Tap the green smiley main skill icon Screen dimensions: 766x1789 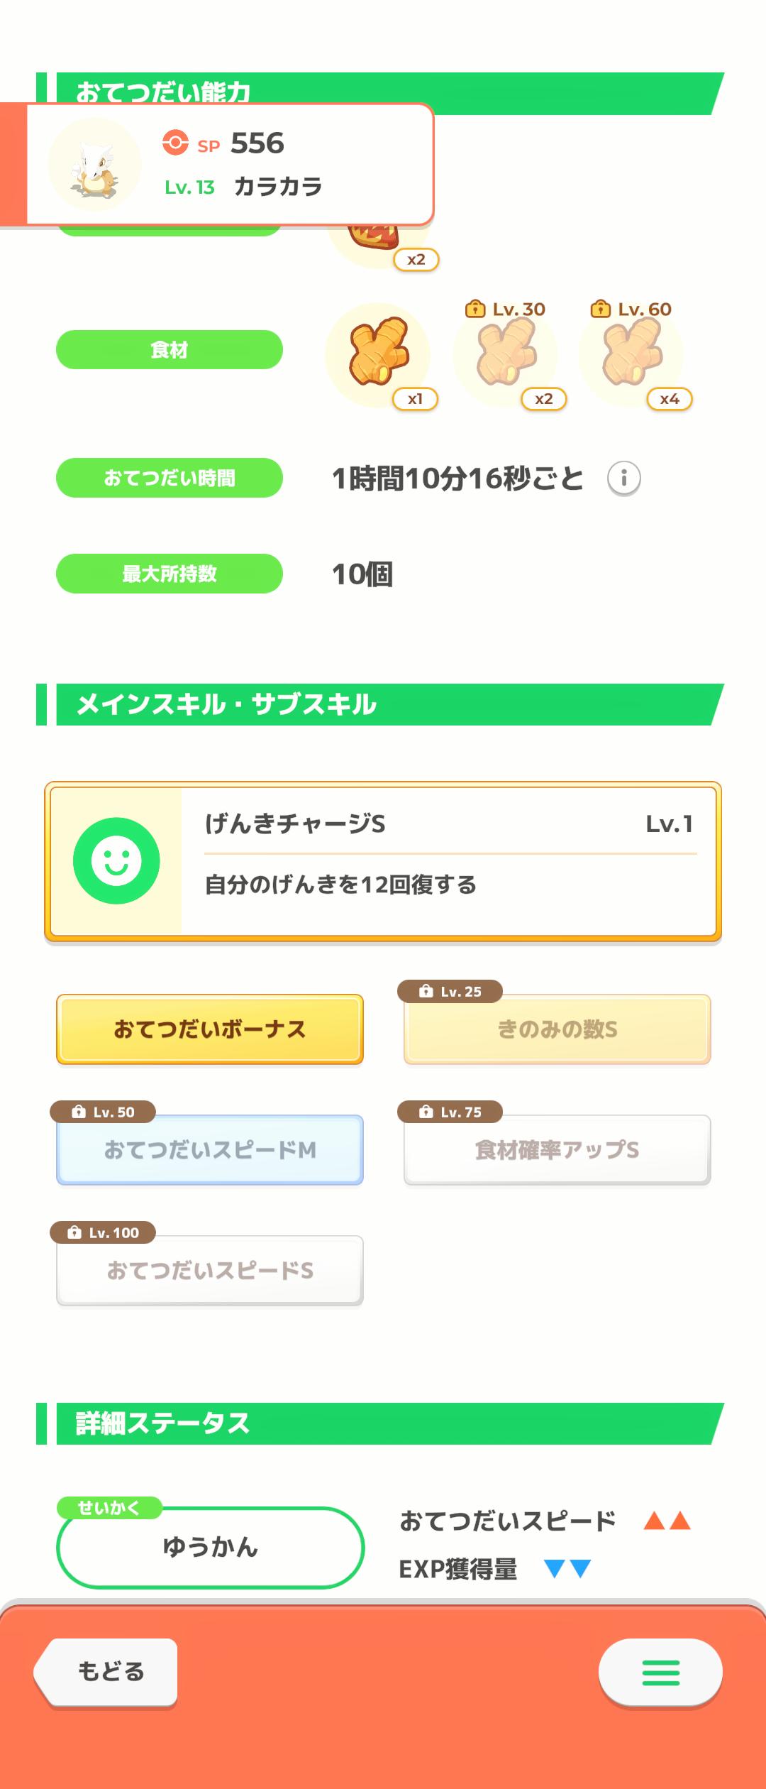(x=116, y=860)
